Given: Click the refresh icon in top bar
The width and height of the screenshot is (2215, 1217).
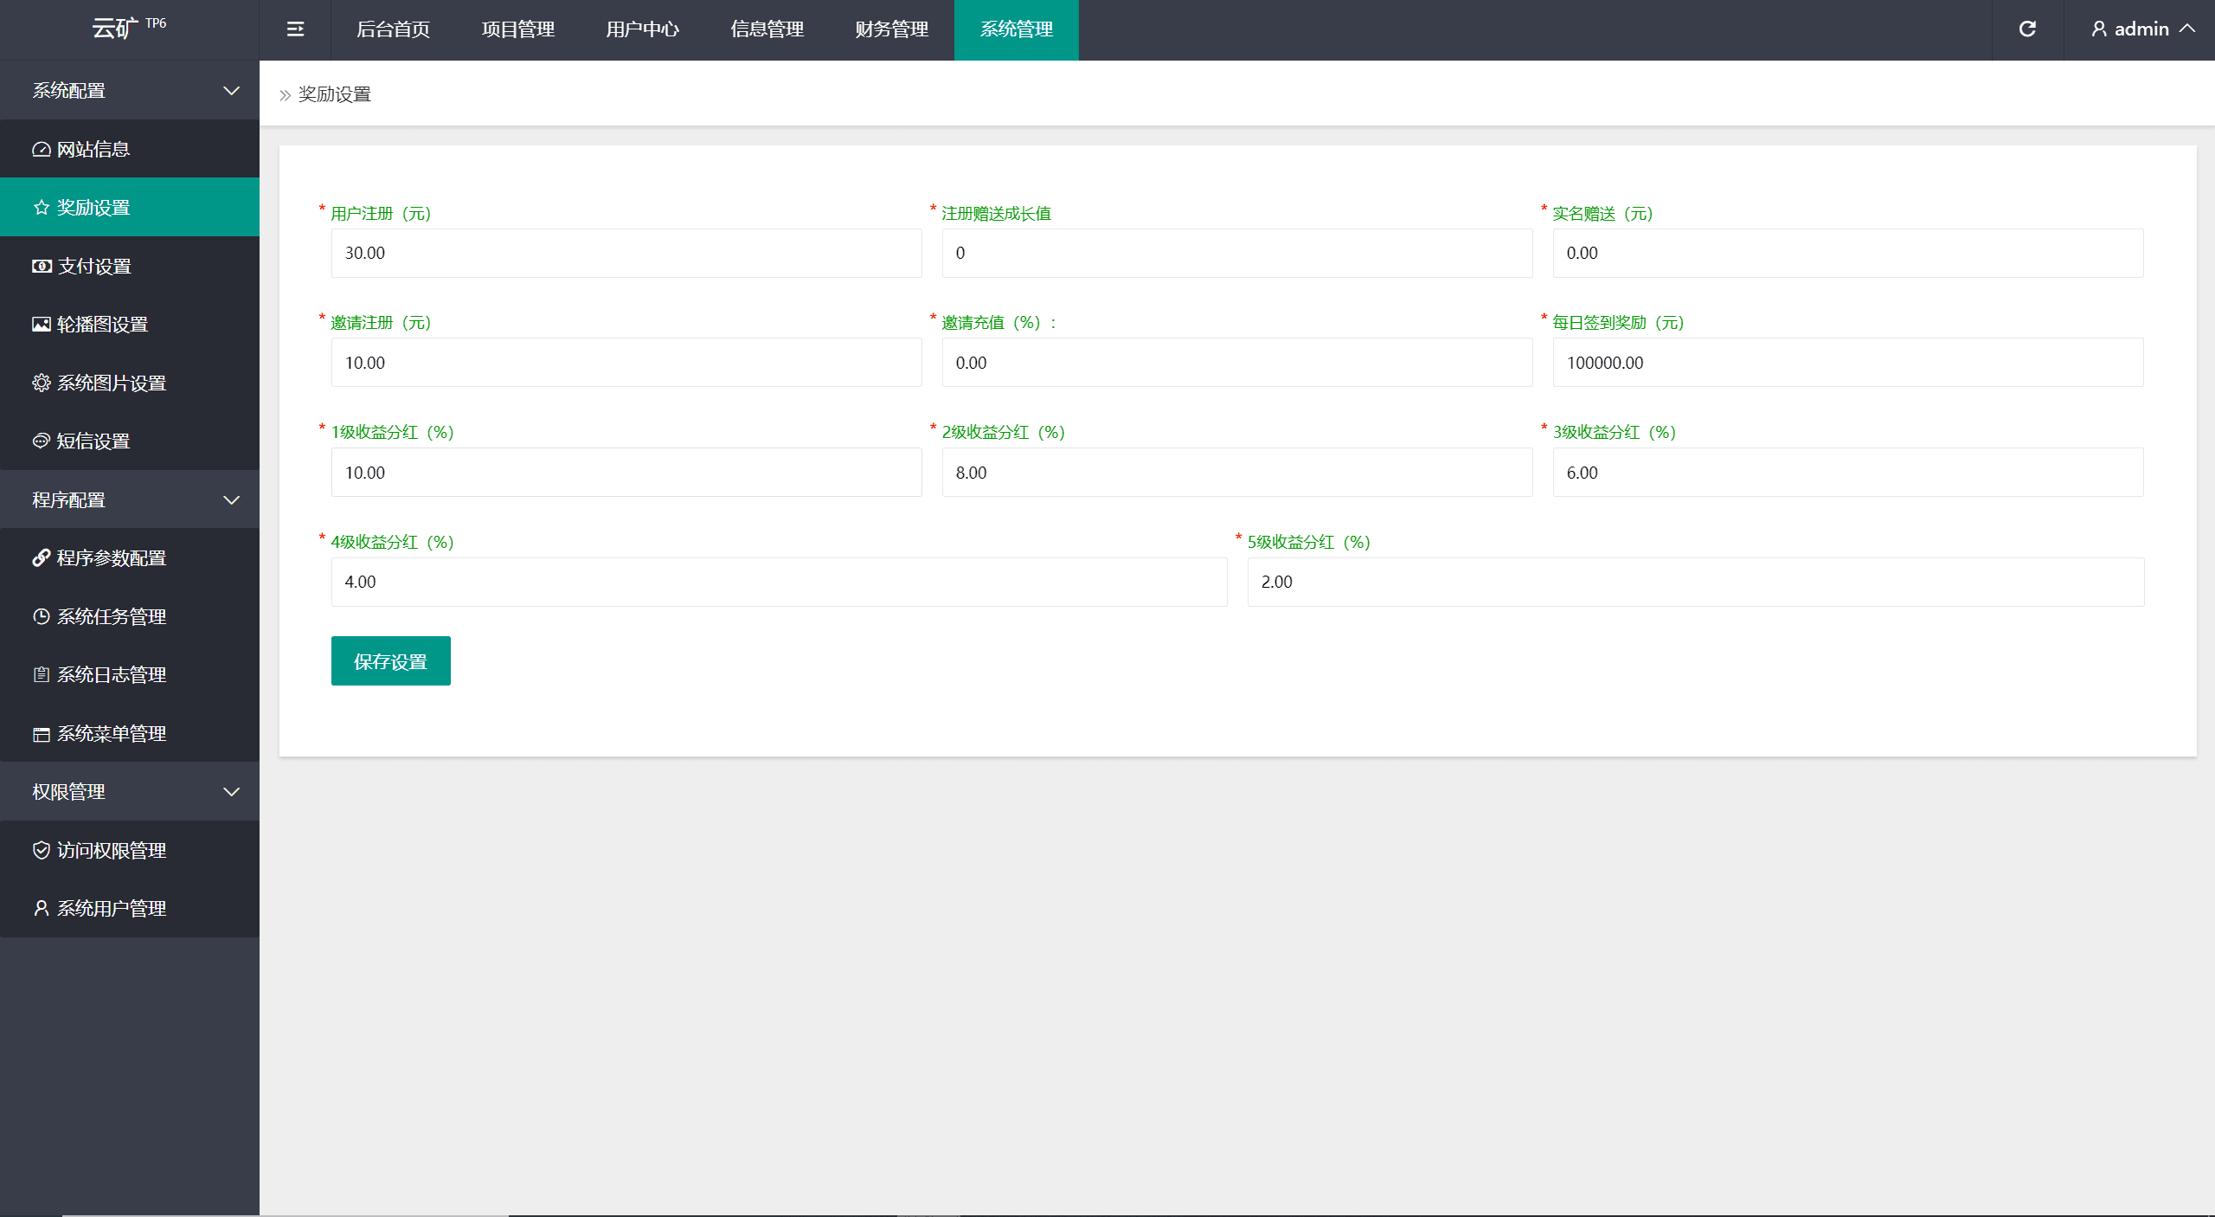Looking at the screenshot, I should tap(2027, 29).
